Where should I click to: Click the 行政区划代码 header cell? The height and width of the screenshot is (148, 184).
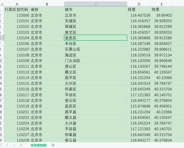pyautogui.click(x=17, y=9)
